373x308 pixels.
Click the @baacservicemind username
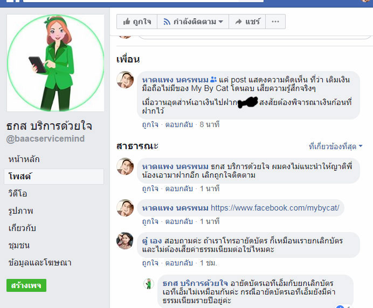coord(45,138)
